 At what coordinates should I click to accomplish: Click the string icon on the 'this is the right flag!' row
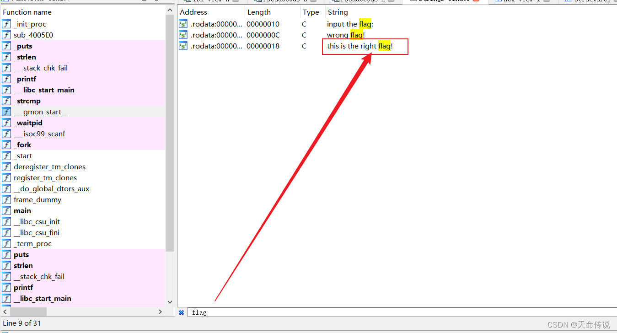pos(183,46)
